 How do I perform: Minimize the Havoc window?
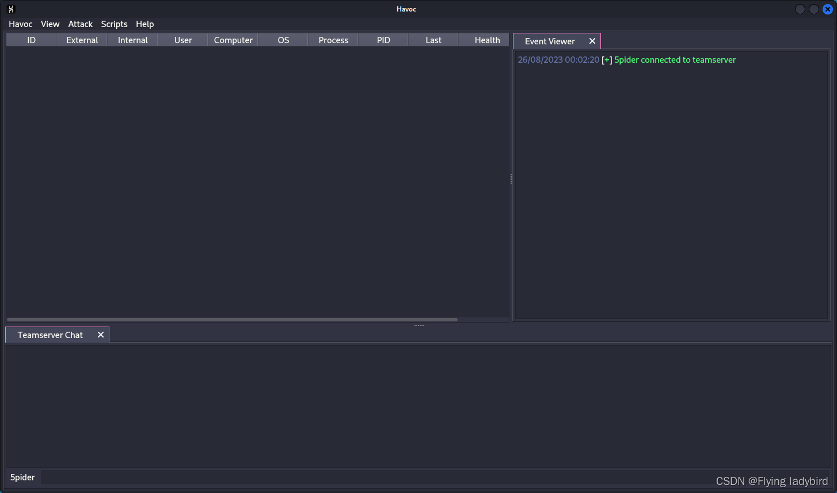[x=800, y=9]
